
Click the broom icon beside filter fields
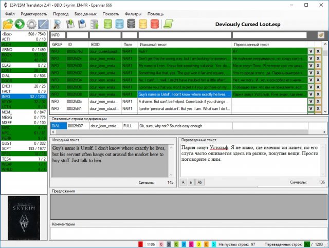click(321, 35)
